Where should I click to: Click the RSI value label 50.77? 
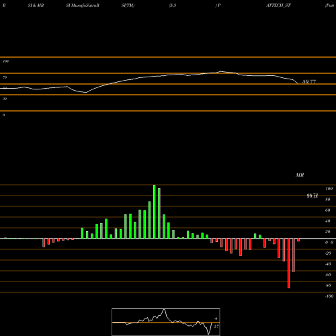tap(309, 81)
